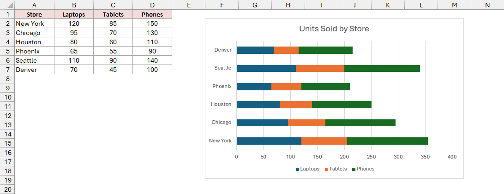This screenshot has width=504, height=194.
Task: Select Denver phones value 100
Action: click(152, 70)
